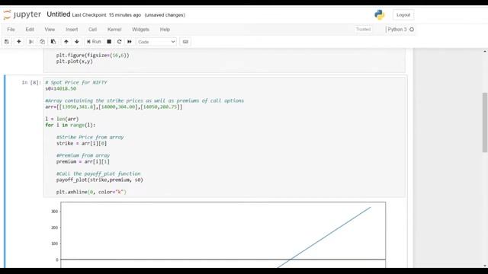The height and width of the screenshot is (274, 488).
Task: Open the Cell menu
Action: pyautogui.click(x=92, y=30)
